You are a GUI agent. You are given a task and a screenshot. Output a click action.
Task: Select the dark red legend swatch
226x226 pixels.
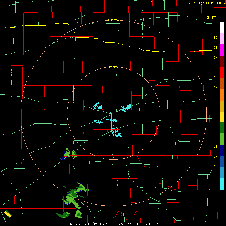point(222,61)
